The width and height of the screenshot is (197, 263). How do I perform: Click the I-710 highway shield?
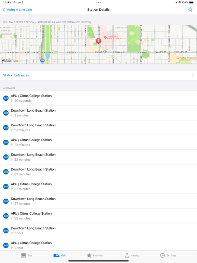point(42,61)
